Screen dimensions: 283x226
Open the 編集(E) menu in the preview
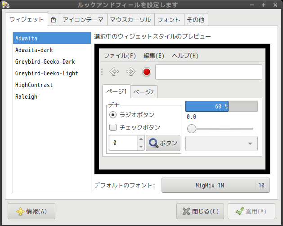(154, 56)
